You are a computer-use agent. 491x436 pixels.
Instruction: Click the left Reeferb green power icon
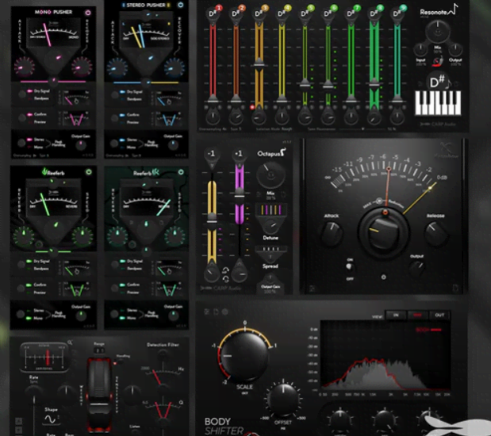89,172
